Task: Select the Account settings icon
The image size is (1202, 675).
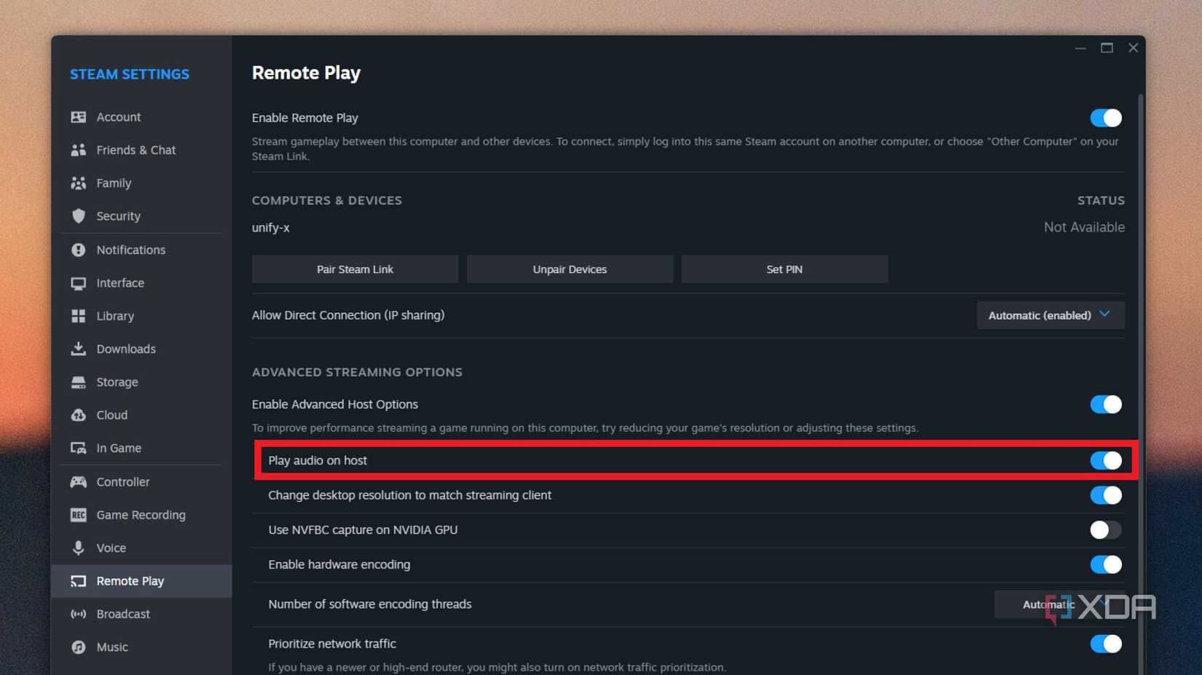Action: point(79,117)
